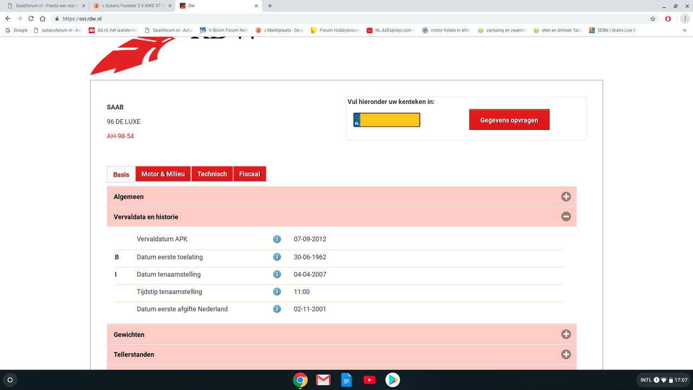Viewport: 693px width, 390px height.
Task: Click the 96 DE LUXE model text
Action: pyautogui.click(x=123, y=121)
